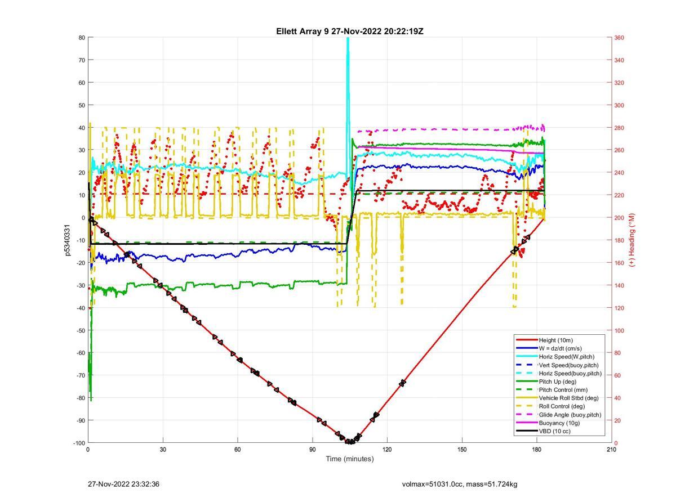Click the left axis tick label '-100'
Image resolution: width=676 pixels, height=498 pixels.
tap(78, 443)
